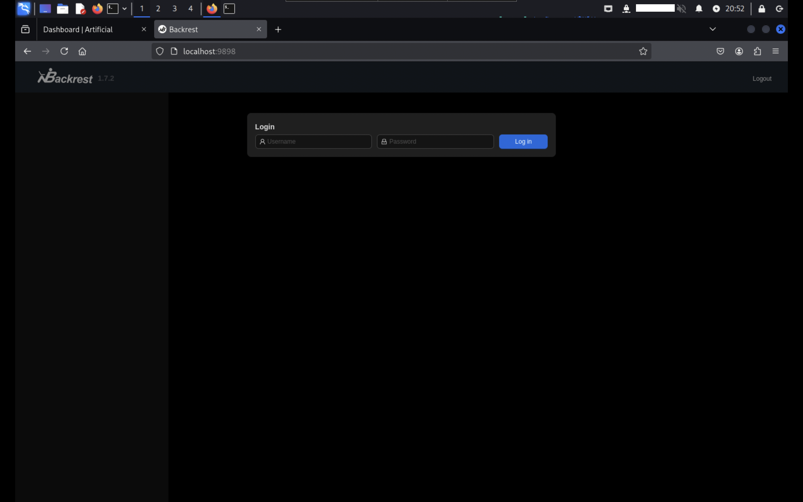Expand the list all tabs chevron

(712, 29)
